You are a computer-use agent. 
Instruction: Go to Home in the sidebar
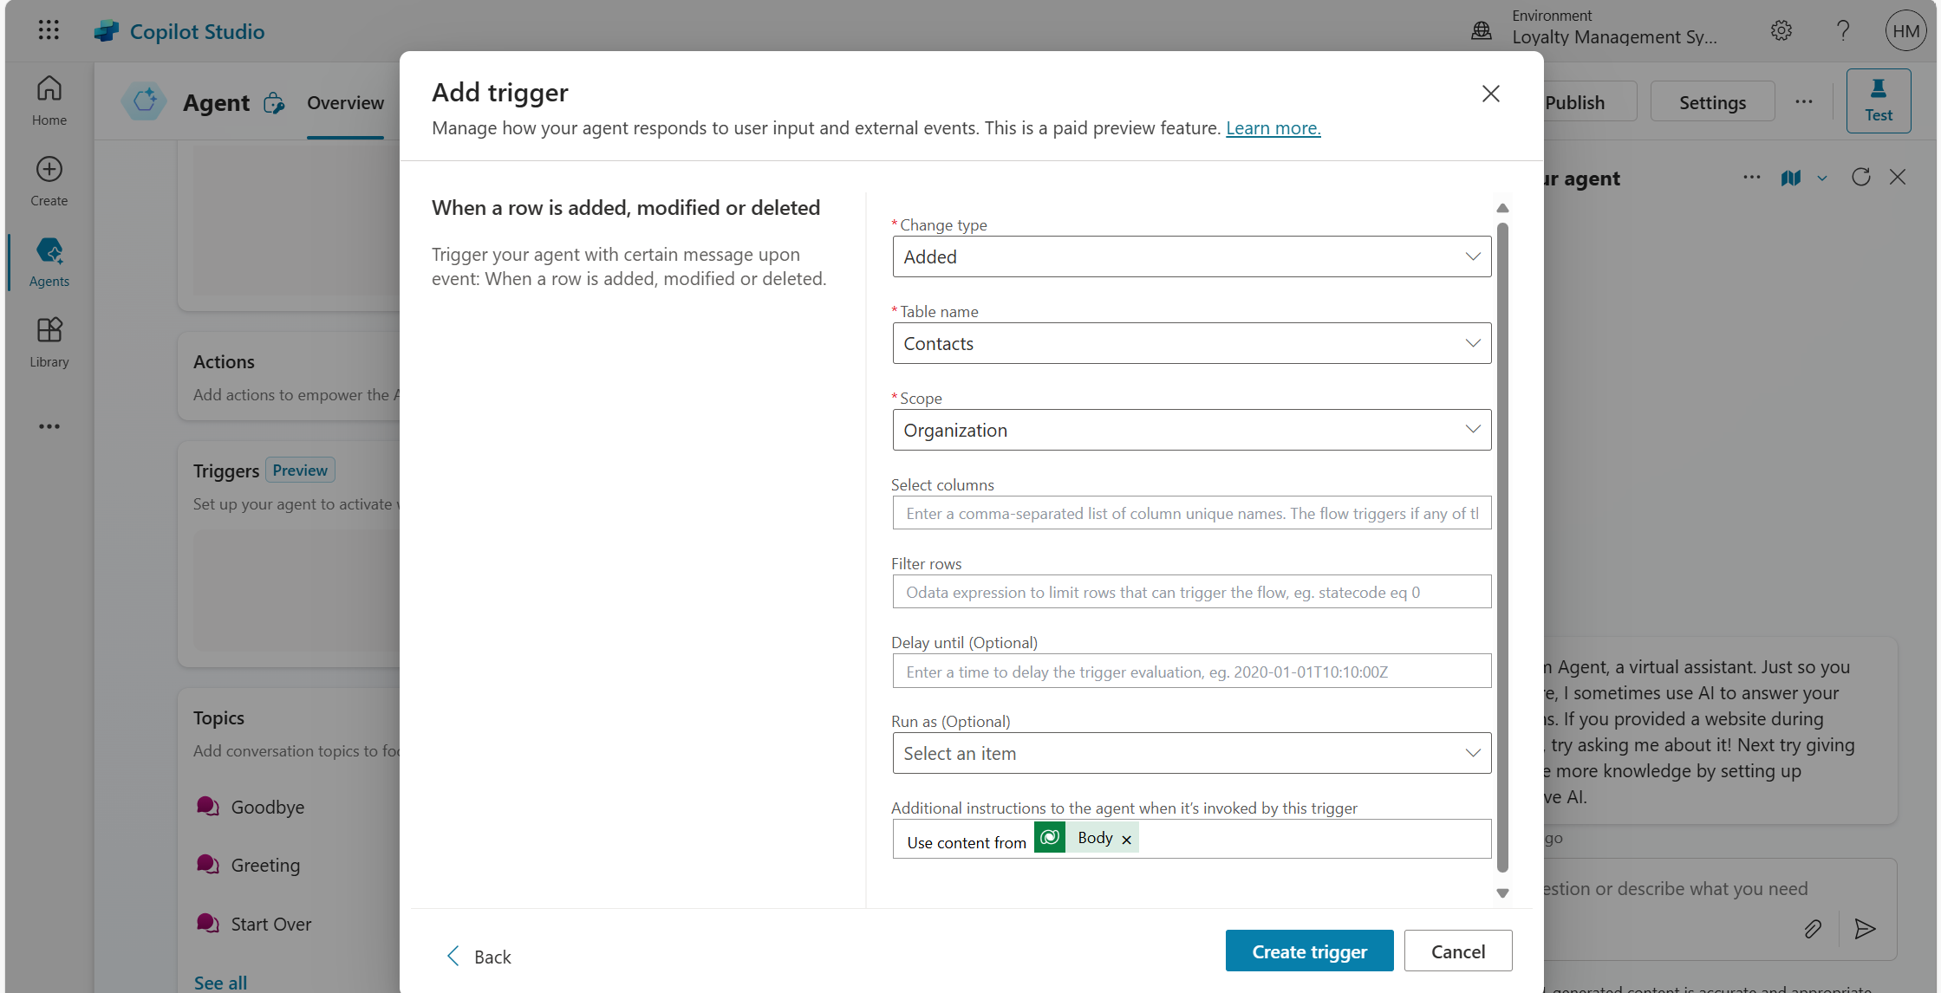[49, 100]
